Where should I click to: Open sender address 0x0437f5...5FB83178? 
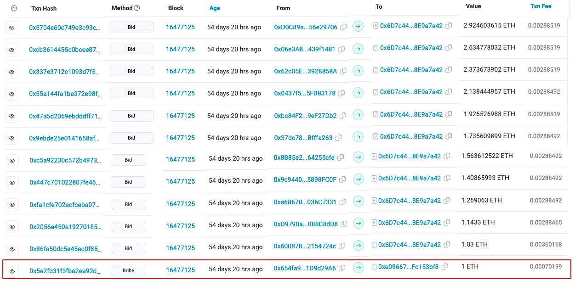tap(305, 93)
